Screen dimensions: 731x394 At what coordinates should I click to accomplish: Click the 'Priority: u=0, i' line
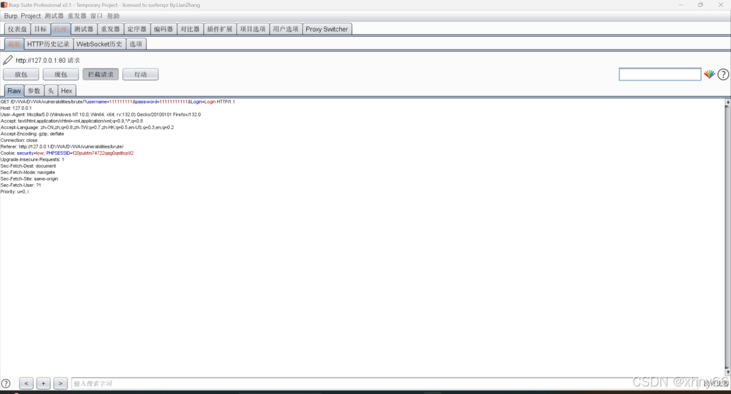click(x=14, y=191)
